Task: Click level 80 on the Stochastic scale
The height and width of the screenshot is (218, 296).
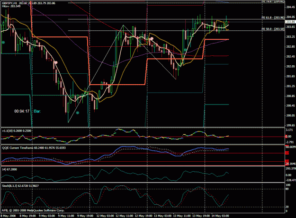Action: (x=287, y=189)
